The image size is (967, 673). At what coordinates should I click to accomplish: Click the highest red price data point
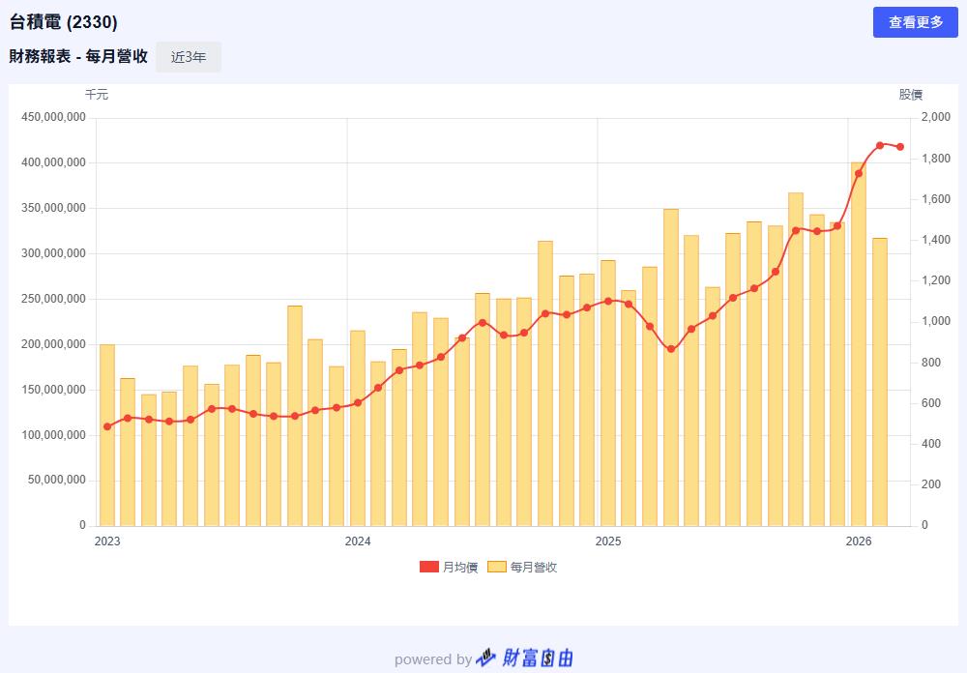pos(880,145)
